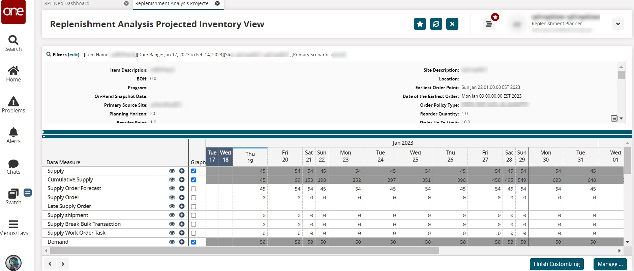
Task: Open the Alerts bell icon
Action: [x=13, y=135]
